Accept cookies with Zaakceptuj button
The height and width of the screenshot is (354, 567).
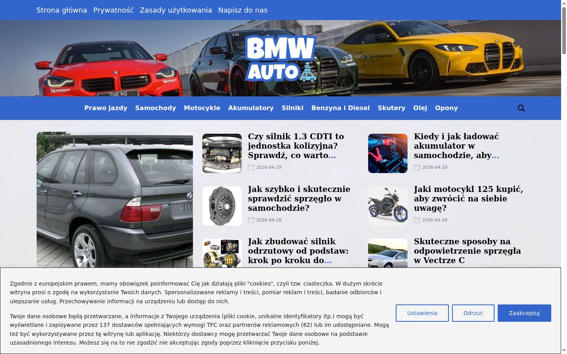524,313
